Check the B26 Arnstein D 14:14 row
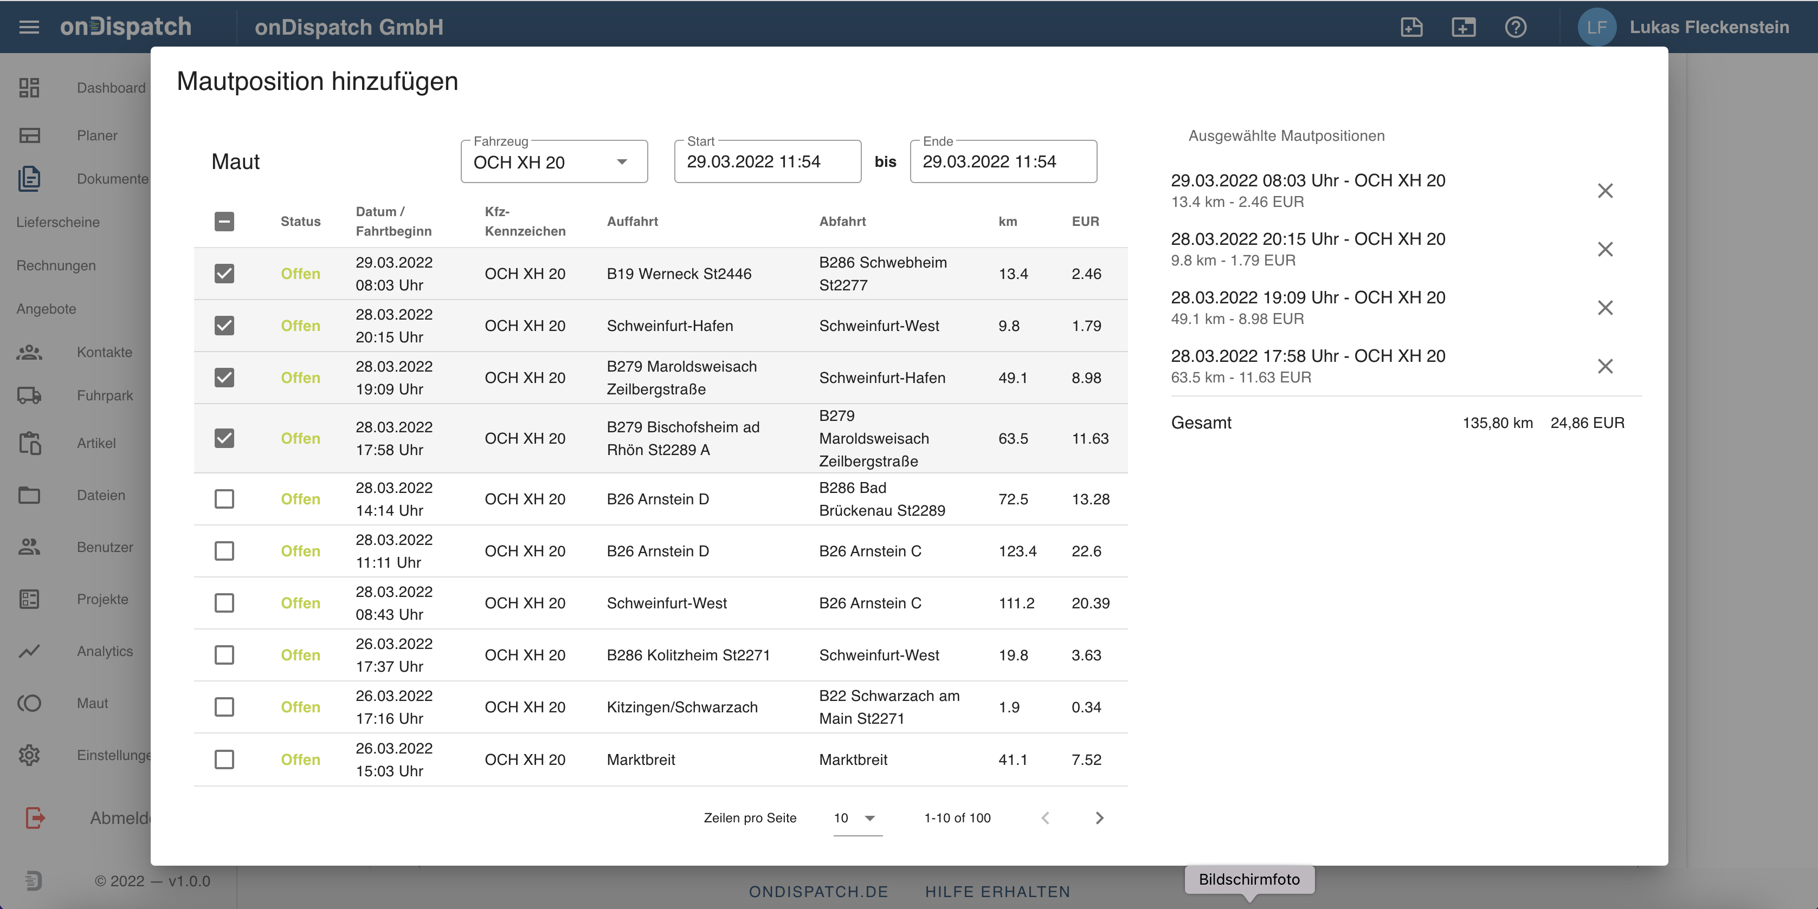This screenshot has height=909, width=1818. [224, 499]
